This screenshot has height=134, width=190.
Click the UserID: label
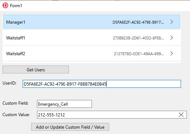(x=9, y=83)
